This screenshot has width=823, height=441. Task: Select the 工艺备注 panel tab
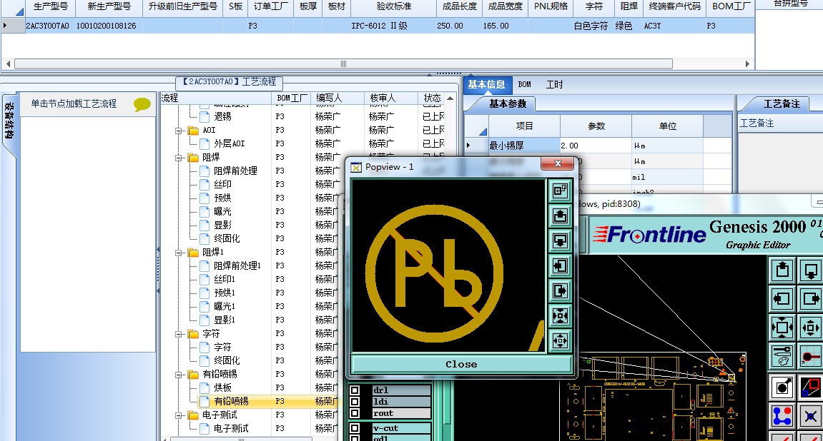coord(781,103)
